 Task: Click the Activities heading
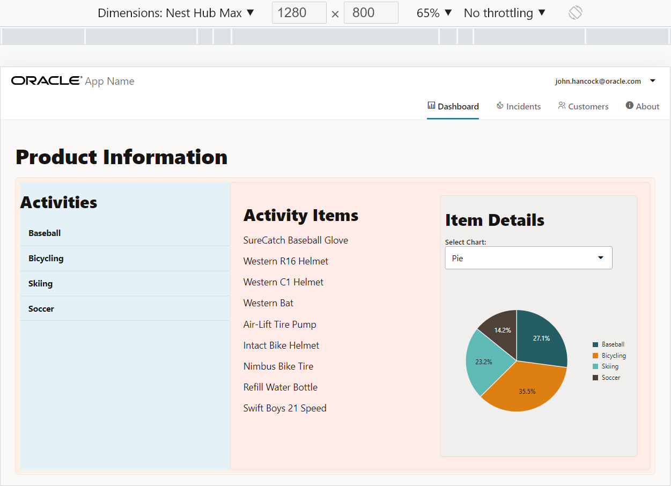click(59, 202)
